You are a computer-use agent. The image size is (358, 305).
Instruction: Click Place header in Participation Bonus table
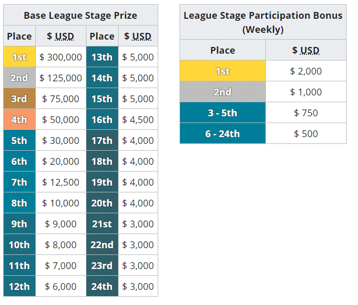222,50
